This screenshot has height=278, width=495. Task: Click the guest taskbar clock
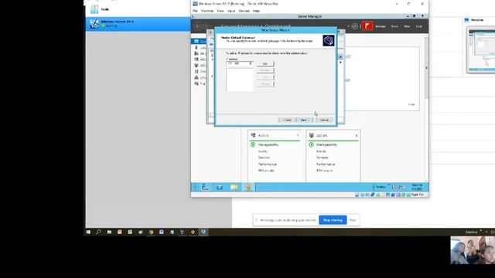(x=417, y=187)
